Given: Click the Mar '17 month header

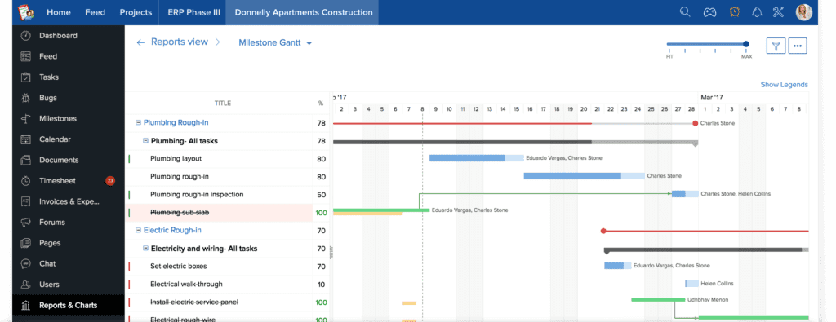Looking at the screenshot, I should 712,97.
